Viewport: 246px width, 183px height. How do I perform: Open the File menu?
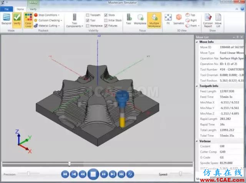pos(7,9)
